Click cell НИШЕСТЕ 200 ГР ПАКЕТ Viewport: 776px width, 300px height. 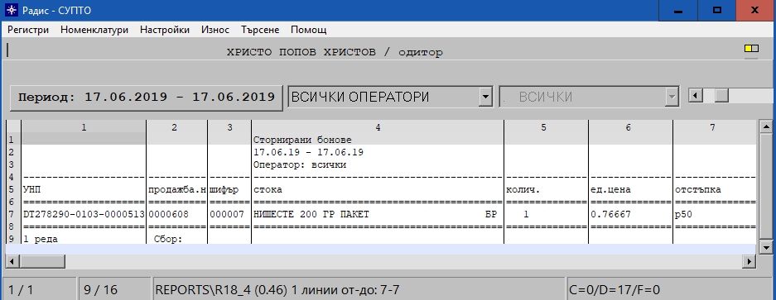[x=378, y=215]
